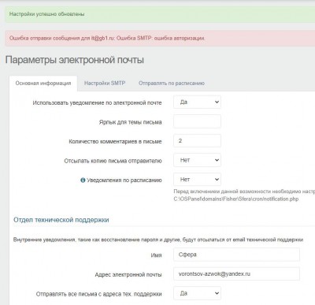
Task: Click the Использовать уведомление по электронной почте label
Action: pos(97,103)
